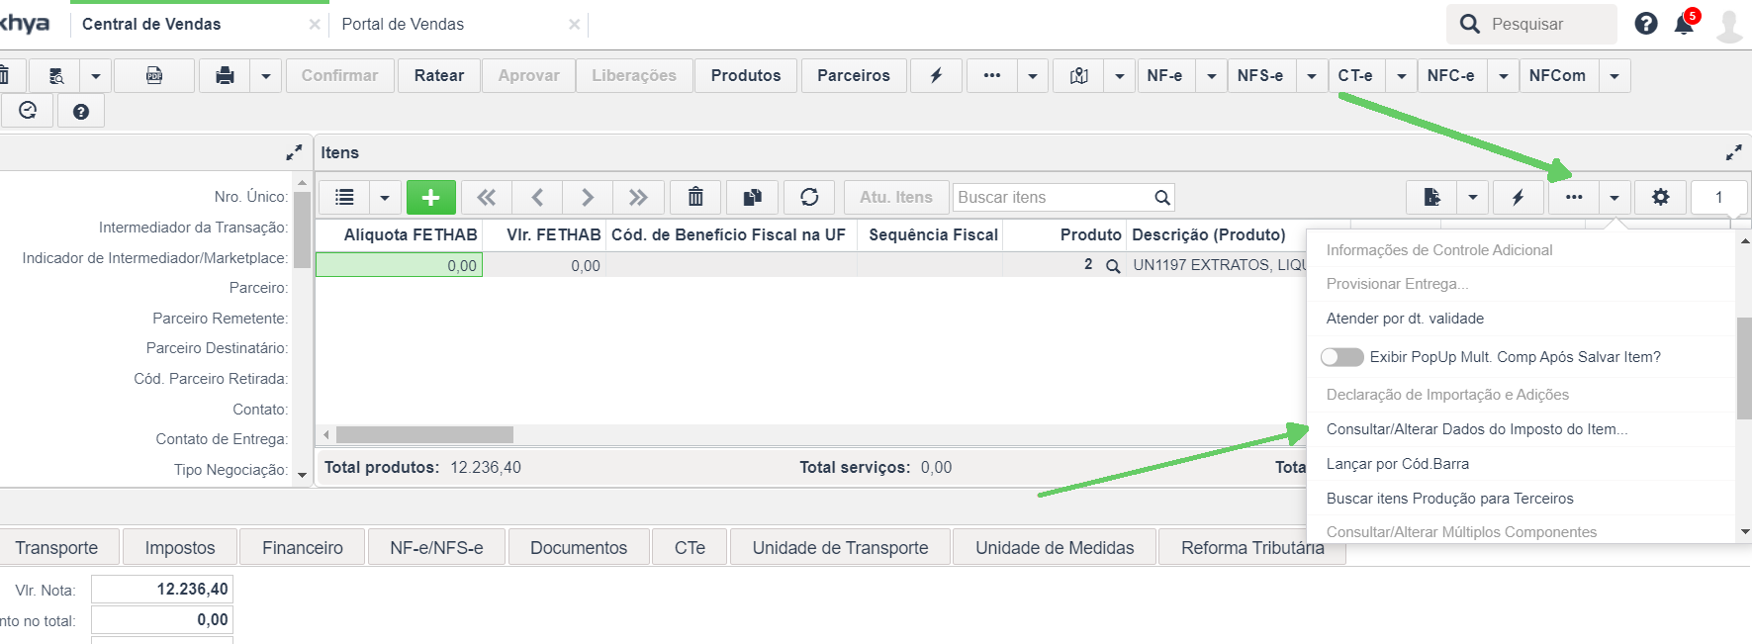This screenshot has width=1752, height=644.
Task: Add a new item with green plus button
Action: (430, 197)
